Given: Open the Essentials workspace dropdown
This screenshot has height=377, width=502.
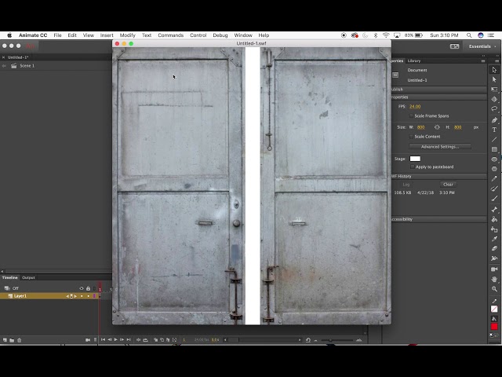Looking at the screenshot, I should pos(482,46).
